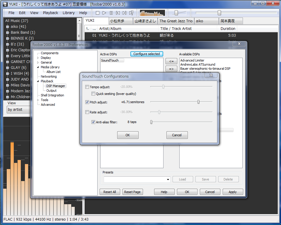Image resolution: width=281 pixels, height=225 pixels.
Task: Open the File menu
Action: pos(11,13)
